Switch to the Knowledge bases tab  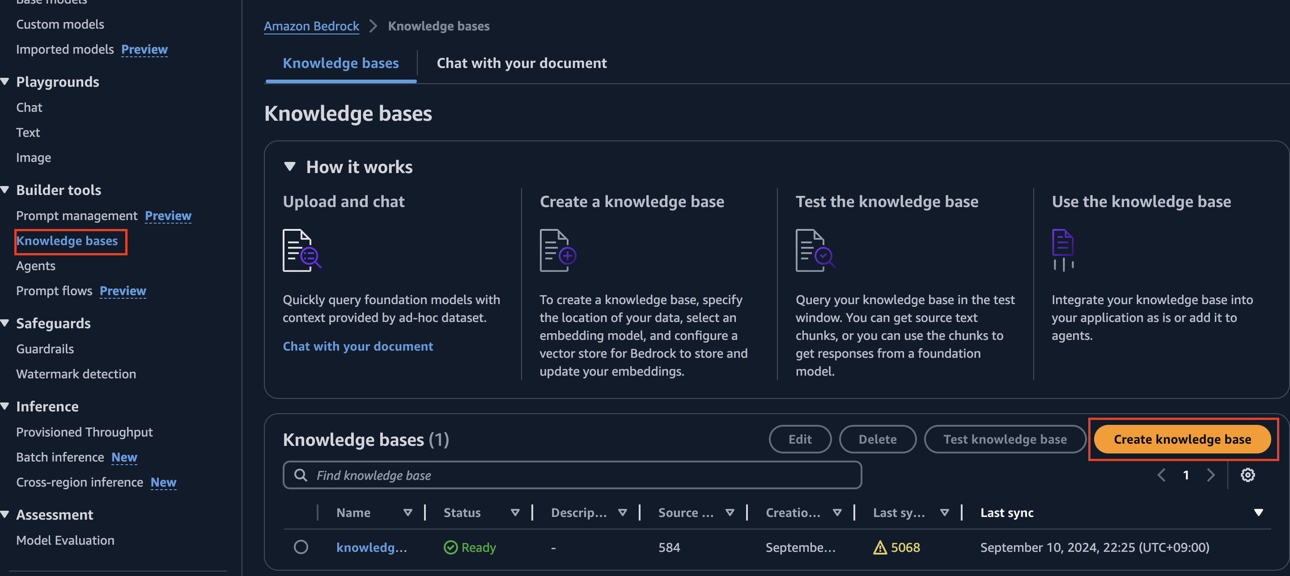click(340, 63)
